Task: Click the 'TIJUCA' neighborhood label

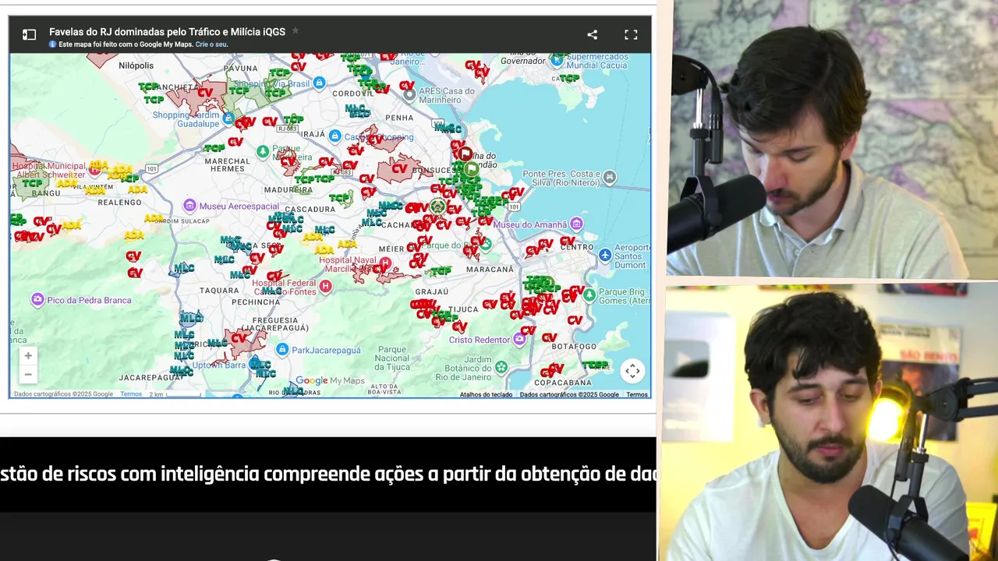Action: tap(464, 310)
